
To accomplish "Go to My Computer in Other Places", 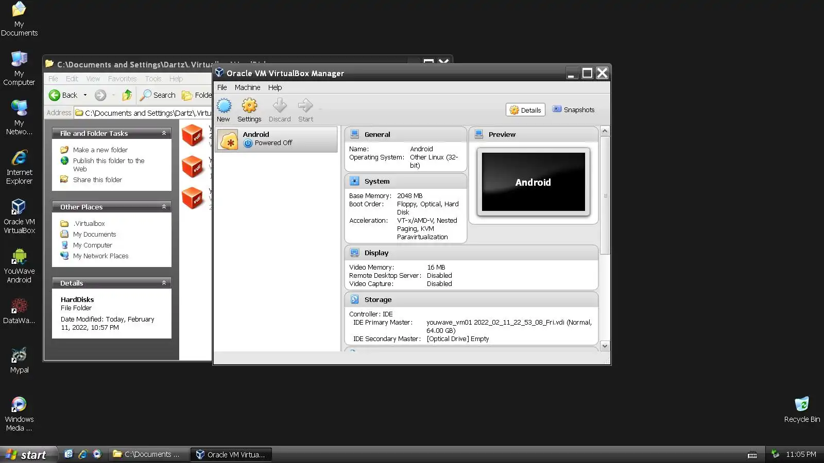I will (92, 245).
